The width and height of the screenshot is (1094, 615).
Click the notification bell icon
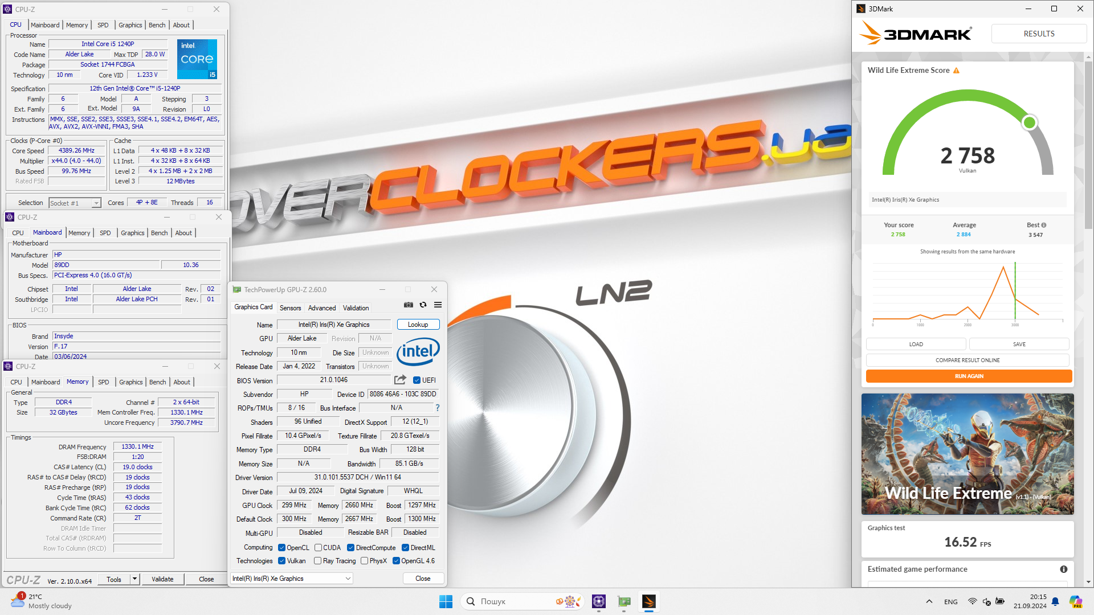(1055, 601)
